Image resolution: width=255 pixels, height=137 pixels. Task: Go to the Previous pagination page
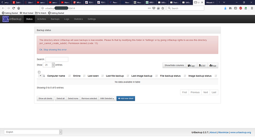pyautogui.click(x=195, y=92)
